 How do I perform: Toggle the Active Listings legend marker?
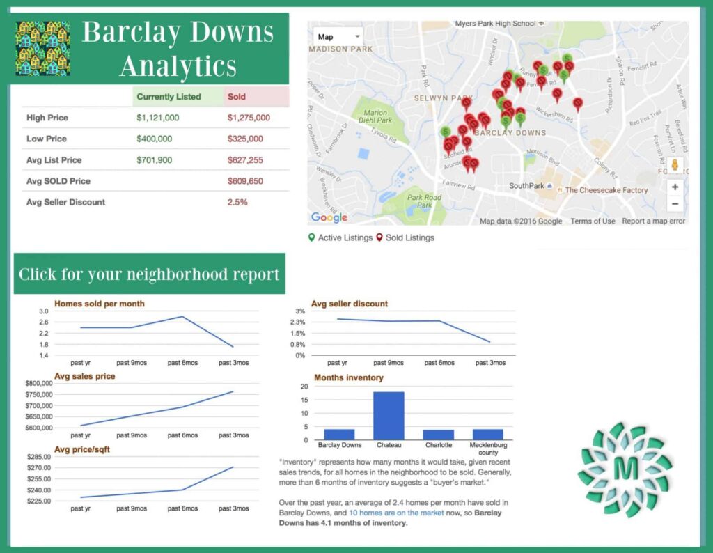(x=313, y=237)
